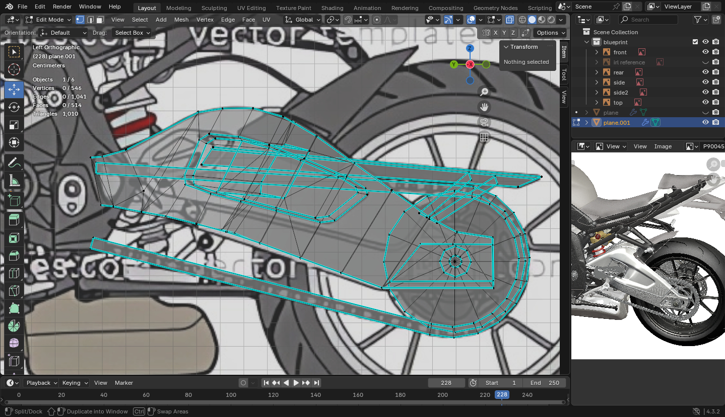Open the Mesh menu in viewport

pos(181,20)
